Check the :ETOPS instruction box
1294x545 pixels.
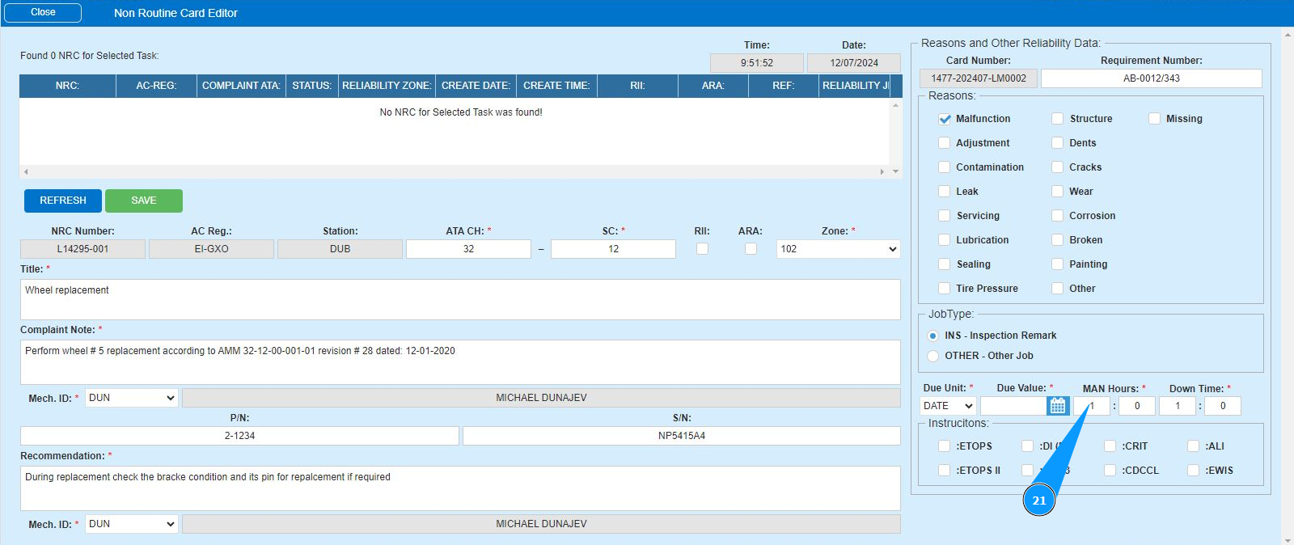[944, 446]
